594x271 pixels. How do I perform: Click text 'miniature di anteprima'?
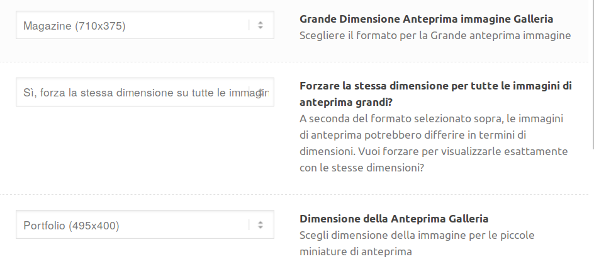[356, 251]
